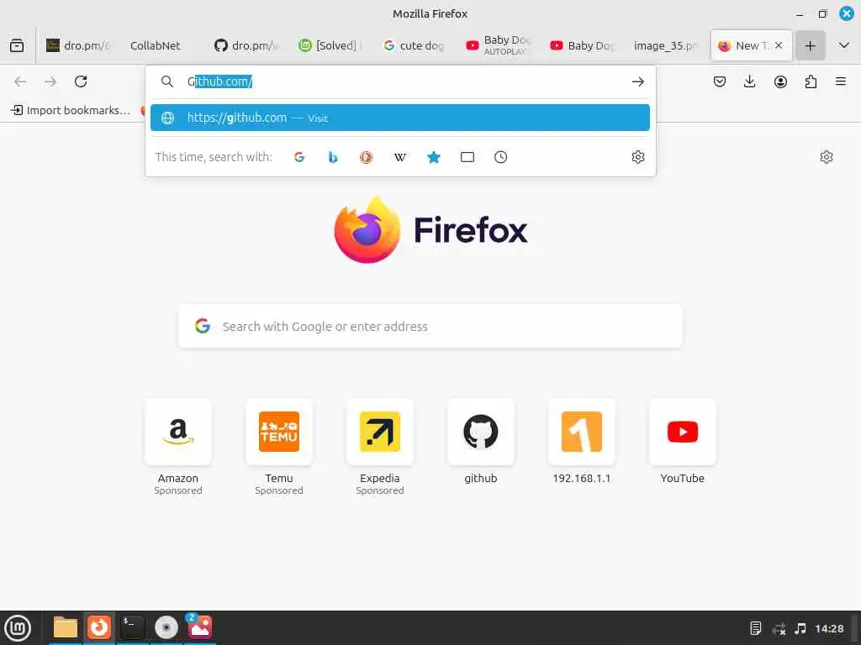This screenshot has width=861, height=645.
Task: Open the image viewer taskbar icon
Action: (x=200, y=627)
